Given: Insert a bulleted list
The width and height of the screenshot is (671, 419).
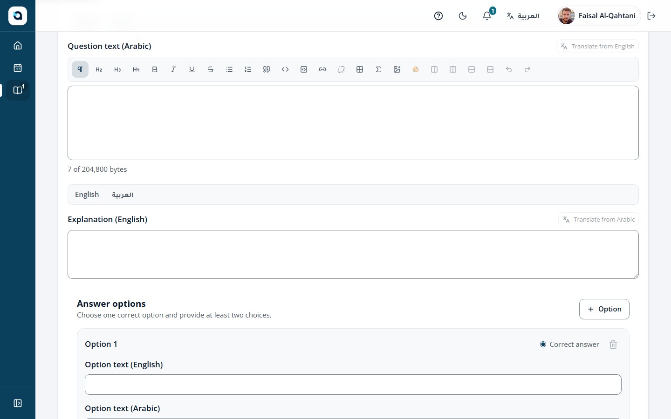Looking at the screenshot, I should point(229,69).
